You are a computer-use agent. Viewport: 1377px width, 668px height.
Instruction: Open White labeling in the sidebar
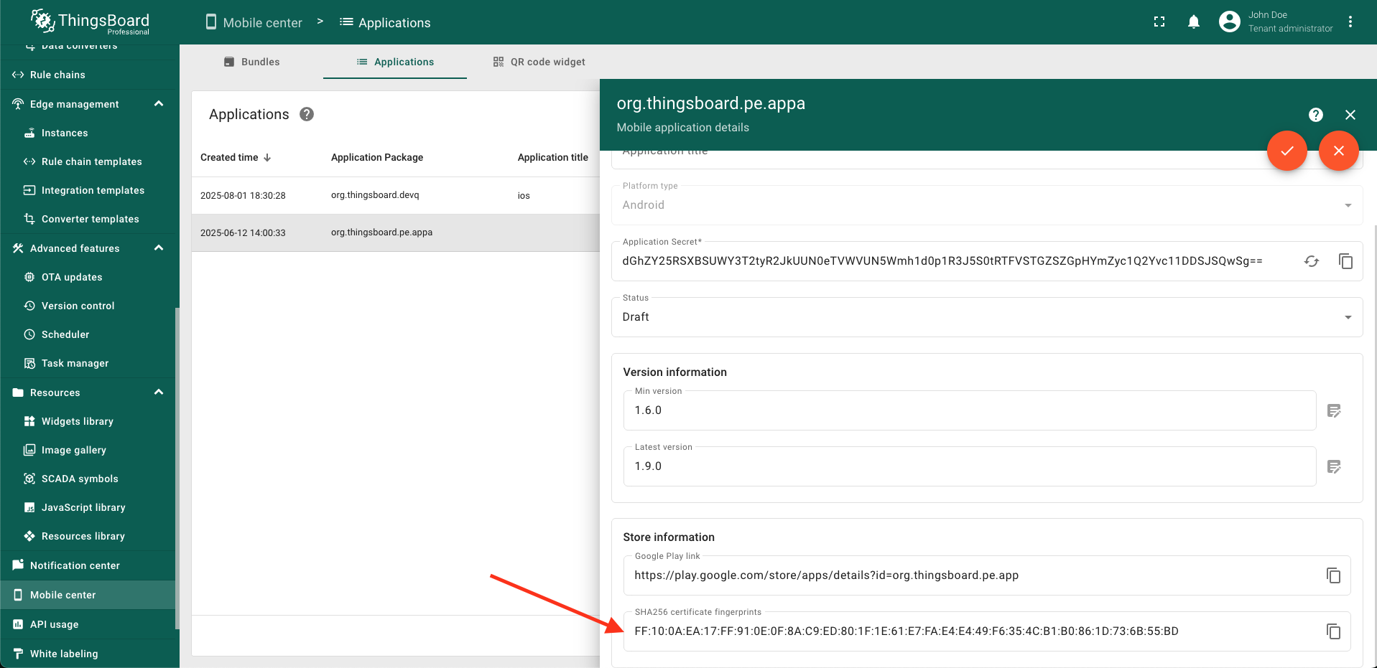pyautogui.click(x=64, y=654)
